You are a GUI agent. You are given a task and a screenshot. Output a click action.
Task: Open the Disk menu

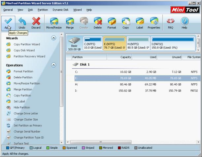[31, 10]
